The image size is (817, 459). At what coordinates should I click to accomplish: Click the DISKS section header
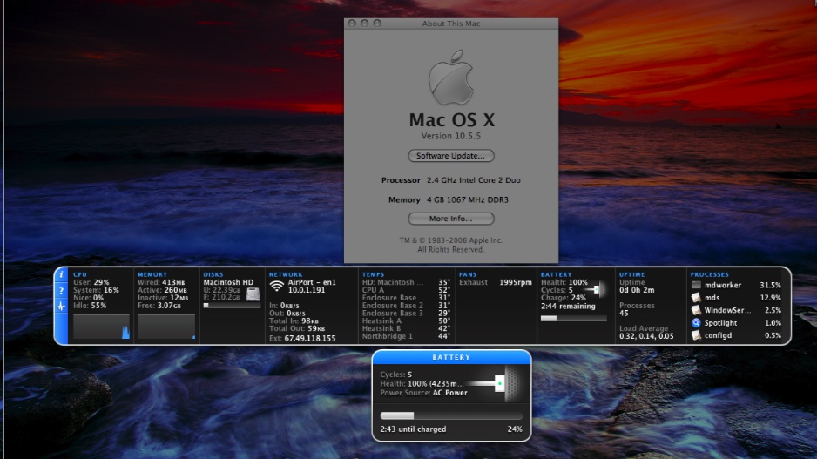(x=213, y=274)
